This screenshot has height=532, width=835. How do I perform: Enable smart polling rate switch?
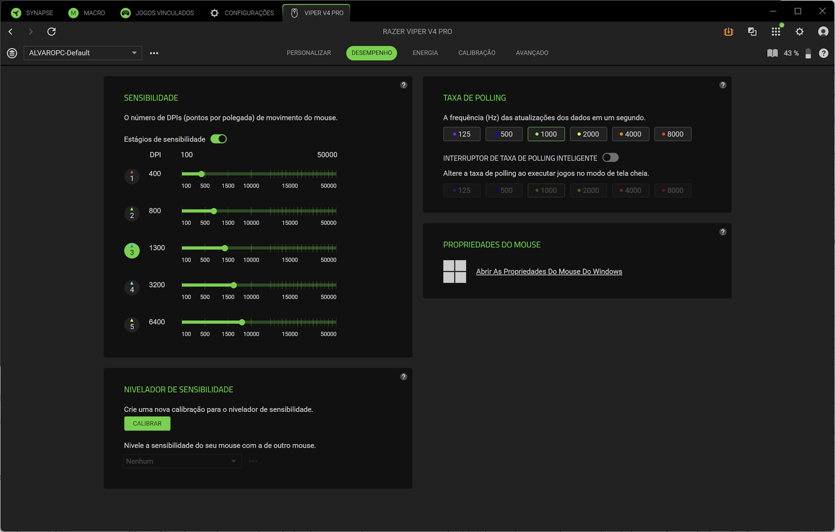[610, 157]
